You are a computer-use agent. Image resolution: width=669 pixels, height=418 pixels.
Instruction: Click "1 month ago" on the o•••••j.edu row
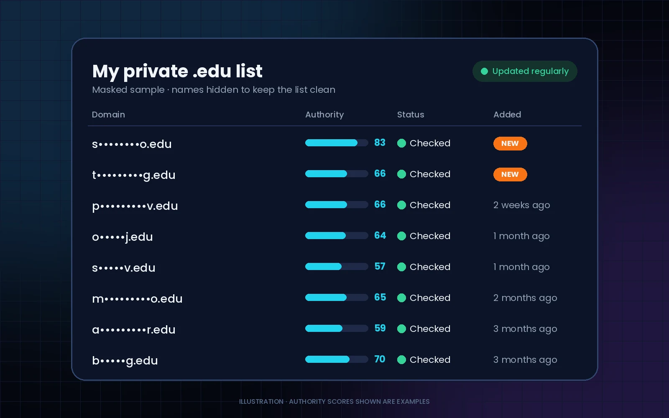(521, 237)
